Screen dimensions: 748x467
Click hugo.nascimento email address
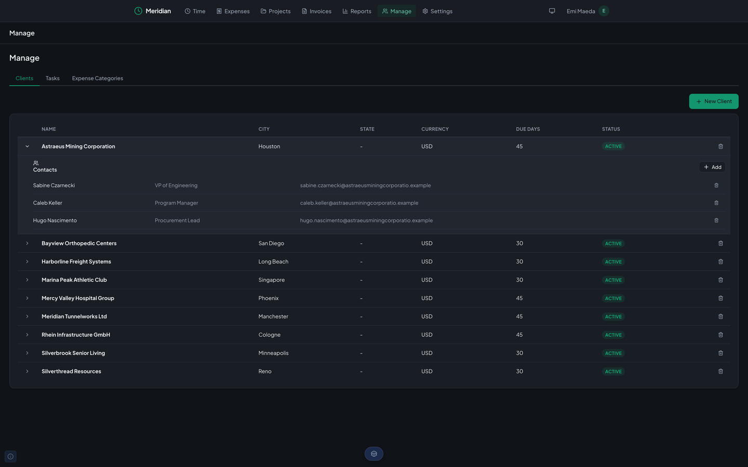pyautogui.click(x=366, y=221)
